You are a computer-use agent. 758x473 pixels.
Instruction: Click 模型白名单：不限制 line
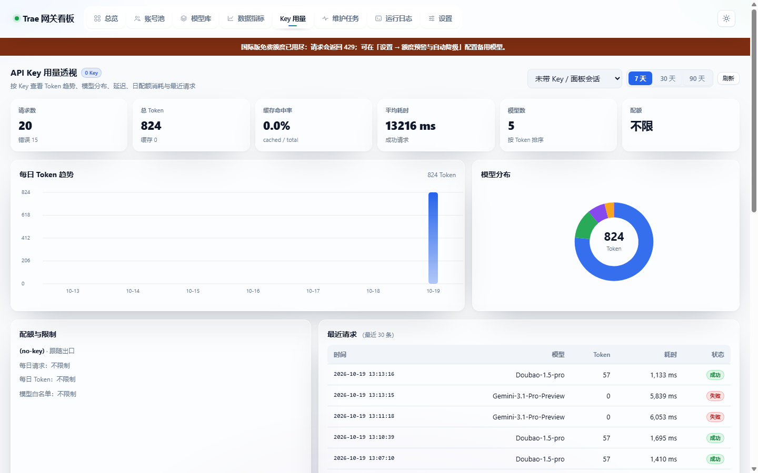coord(48,394)
